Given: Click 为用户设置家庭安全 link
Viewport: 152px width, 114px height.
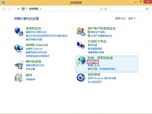Looking at the screenshot, I should click(101, 36).
